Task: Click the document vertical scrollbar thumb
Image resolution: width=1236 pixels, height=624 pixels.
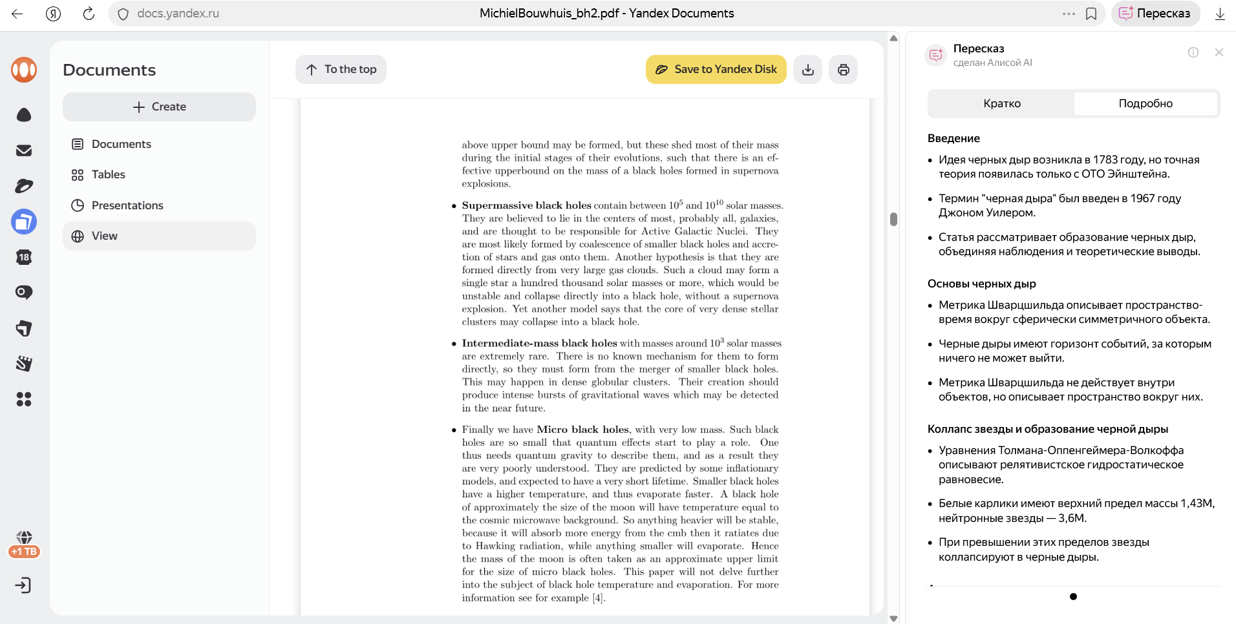Action: click(893, 220)
